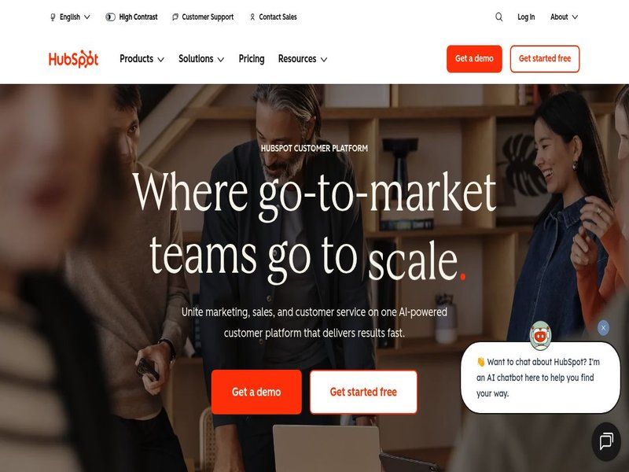Image resolution: width=629 pixels, height=472 pixels.
Task: Open the Solutions navigation menu
Action: (x=201, y=59)
